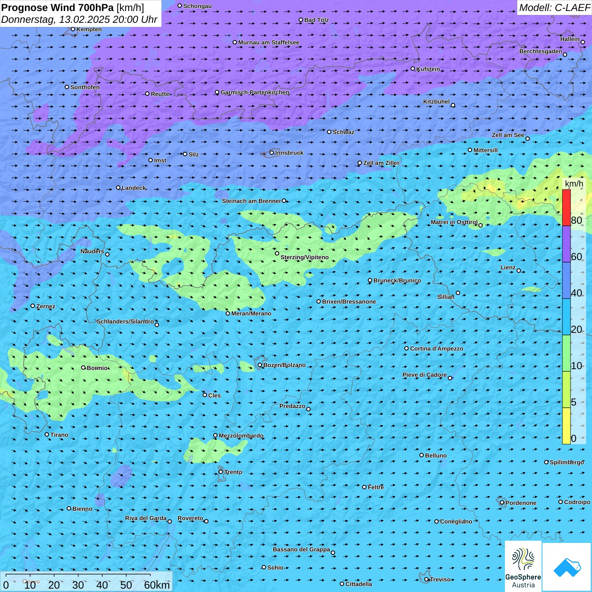Select the "Bassano del Grappa" label
Image resolution: width=592 pixels, height=592 pixels.
point(301,549)
